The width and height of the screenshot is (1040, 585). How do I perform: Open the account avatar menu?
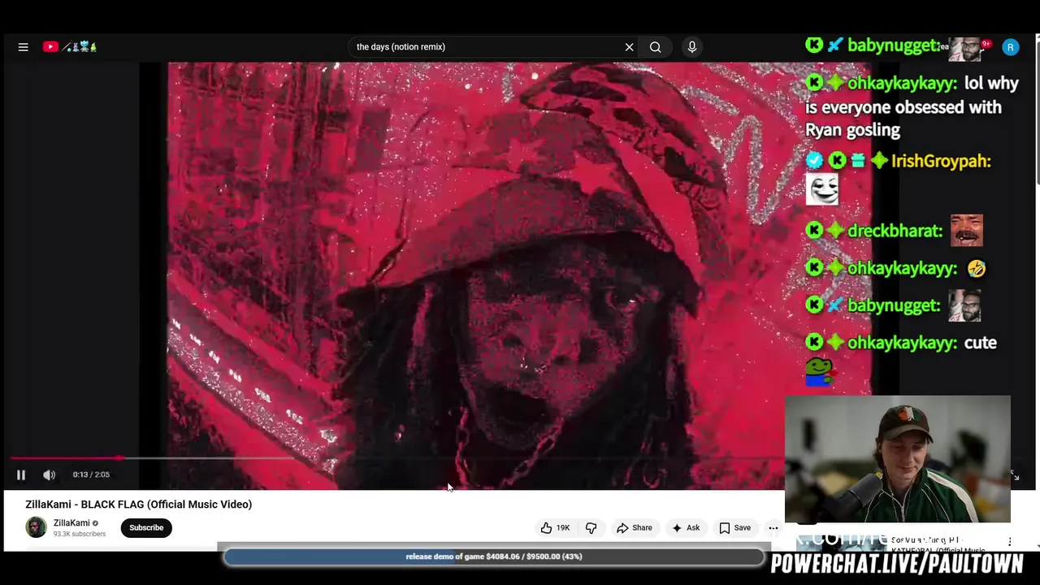click(1010, 47)
